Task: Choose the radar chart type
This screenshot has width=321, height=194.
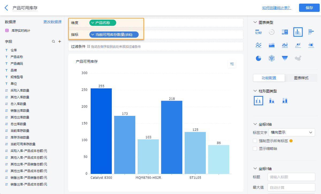Action: click(x=272, y=58)
